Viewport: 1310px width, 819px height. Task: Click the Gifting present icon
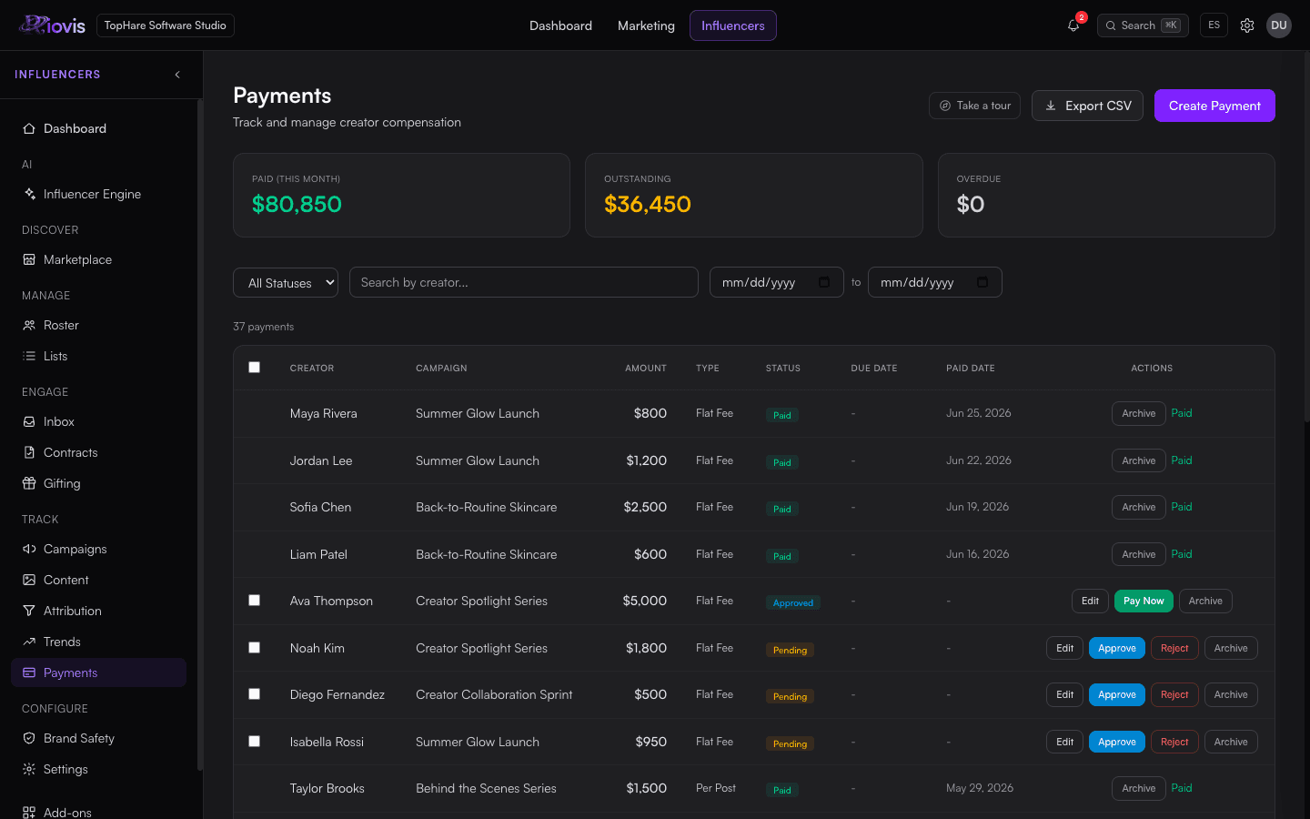(x=29, y=483)
